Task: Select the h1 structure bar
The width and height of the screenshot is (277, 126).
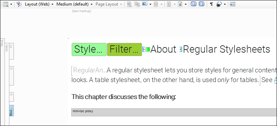Action: [x=11, y=51]
